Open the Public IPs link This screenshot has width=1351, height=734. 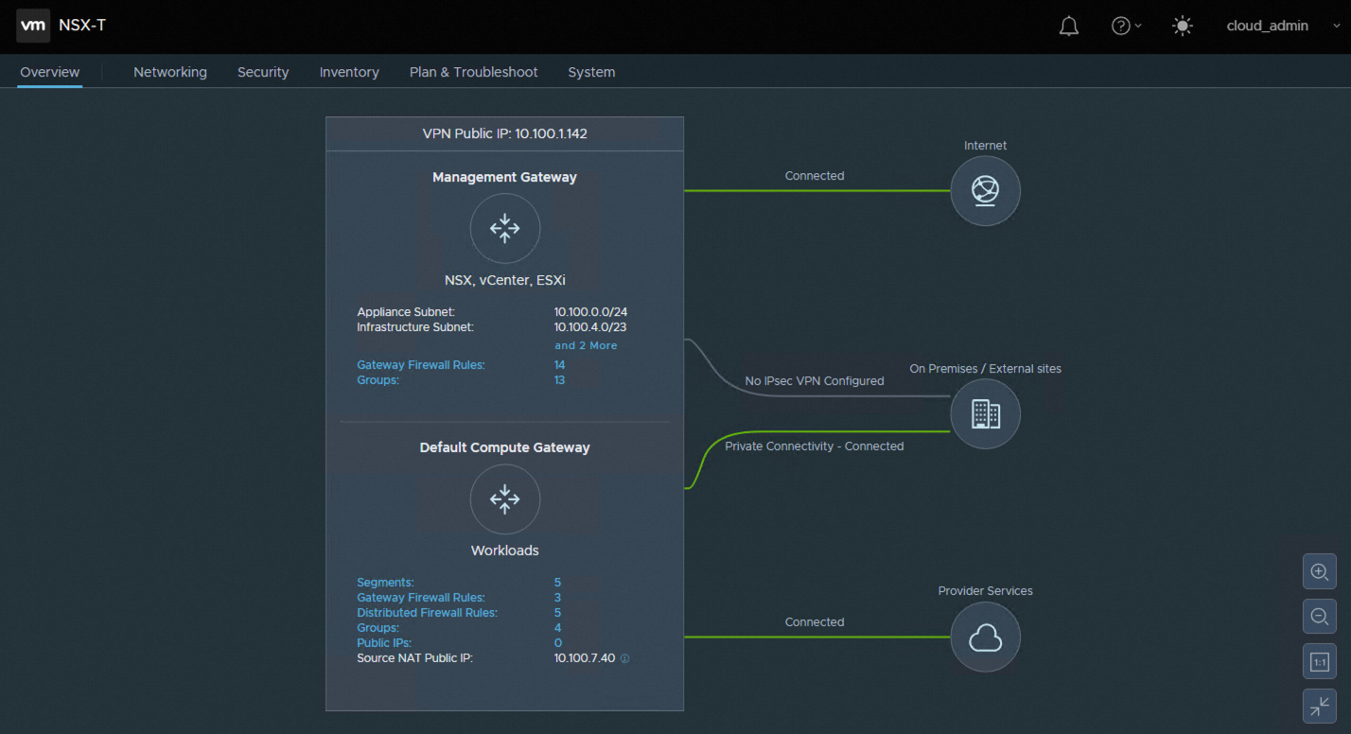coord(384,643)
